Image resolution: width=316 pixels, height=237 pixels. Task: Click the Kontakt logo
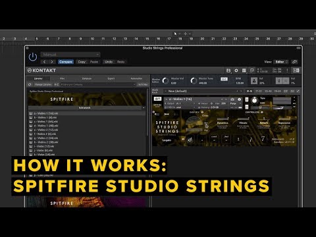41,70
